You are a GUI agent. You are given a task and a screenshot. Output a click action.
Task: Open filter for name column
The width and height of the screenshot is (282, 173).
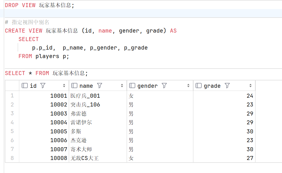coord(100,86)
